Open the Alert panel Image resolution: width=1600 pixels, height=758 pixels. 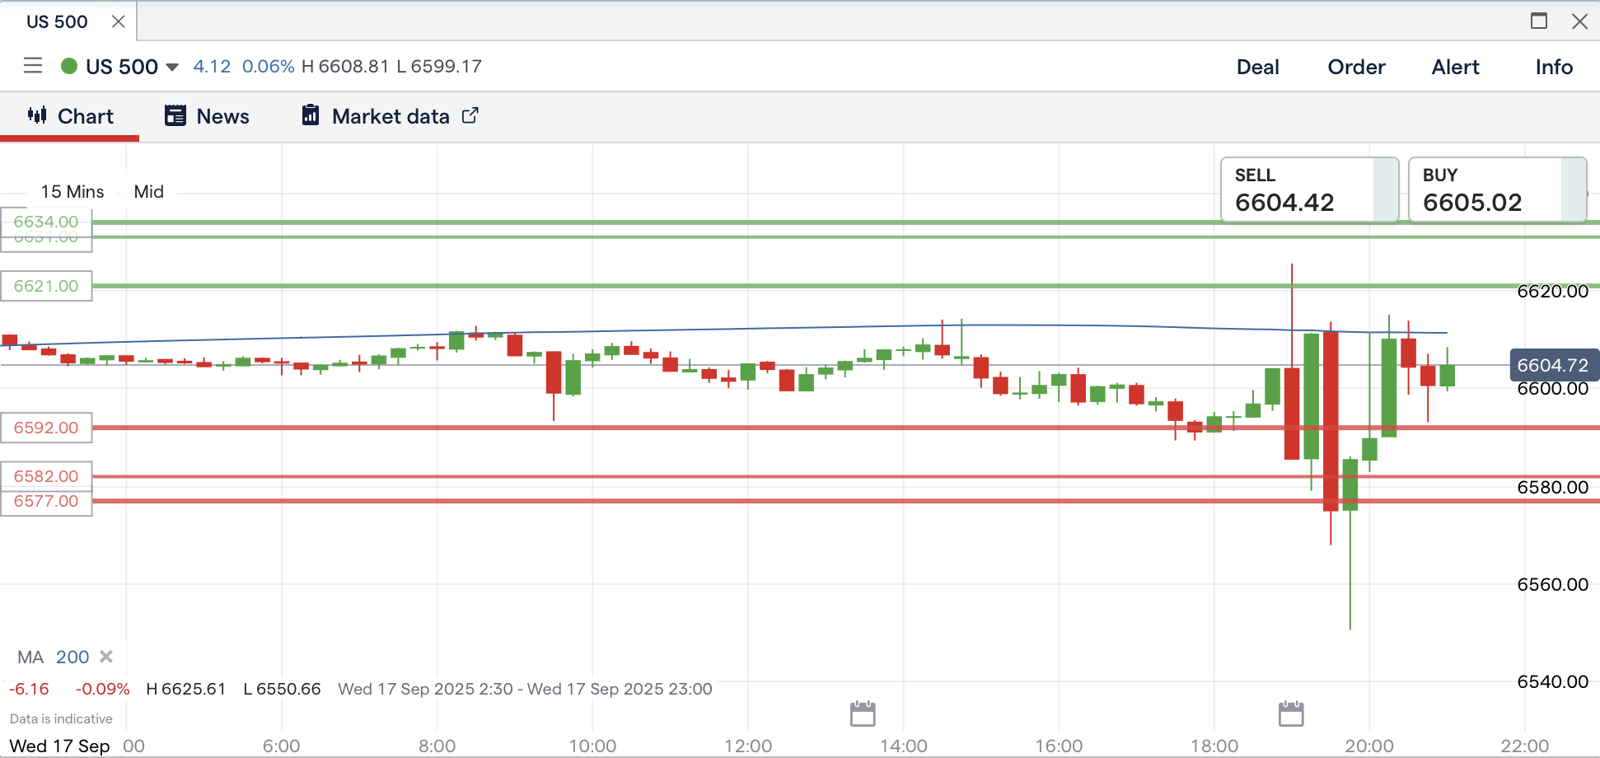[1455, 67]
